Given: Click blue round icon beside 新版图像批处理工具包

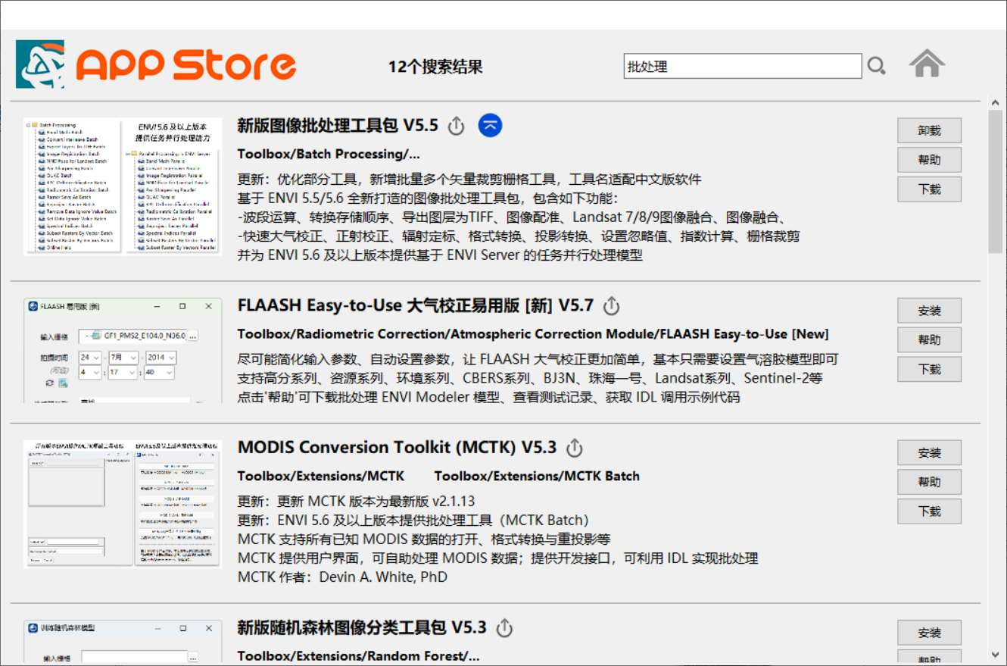Looking at the screenshot, I should pos(491,126).
